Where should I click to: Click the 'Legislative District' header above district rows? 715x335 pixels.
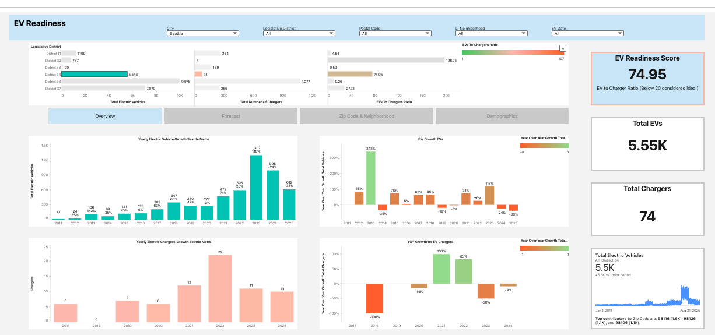click(46, 46)
